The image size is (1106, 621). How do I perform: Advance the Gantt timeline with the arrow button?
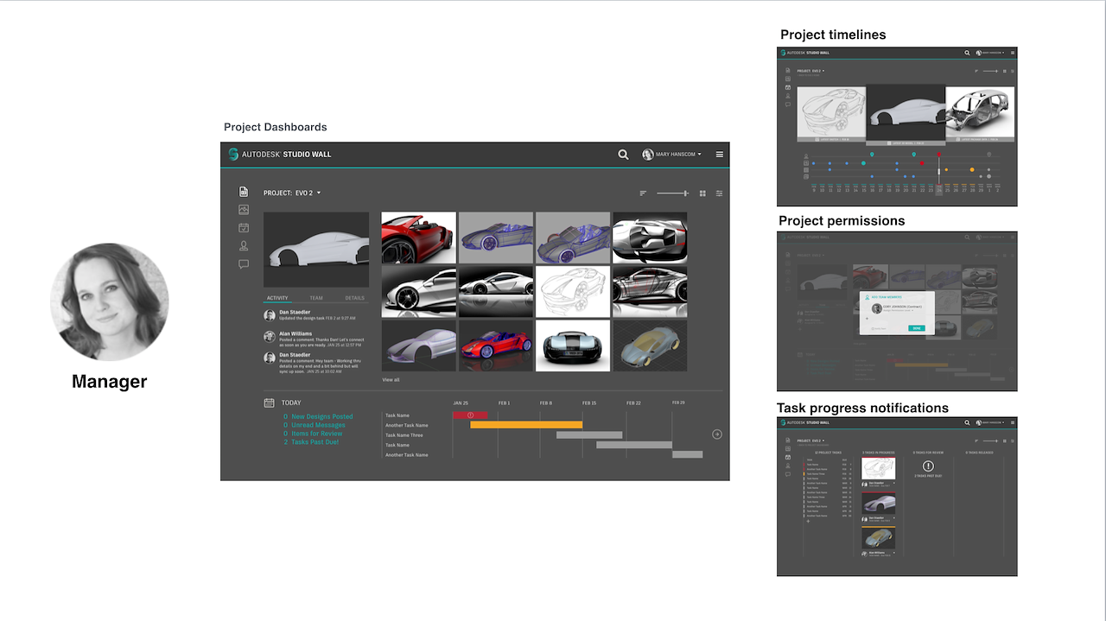tap(716, 434)
